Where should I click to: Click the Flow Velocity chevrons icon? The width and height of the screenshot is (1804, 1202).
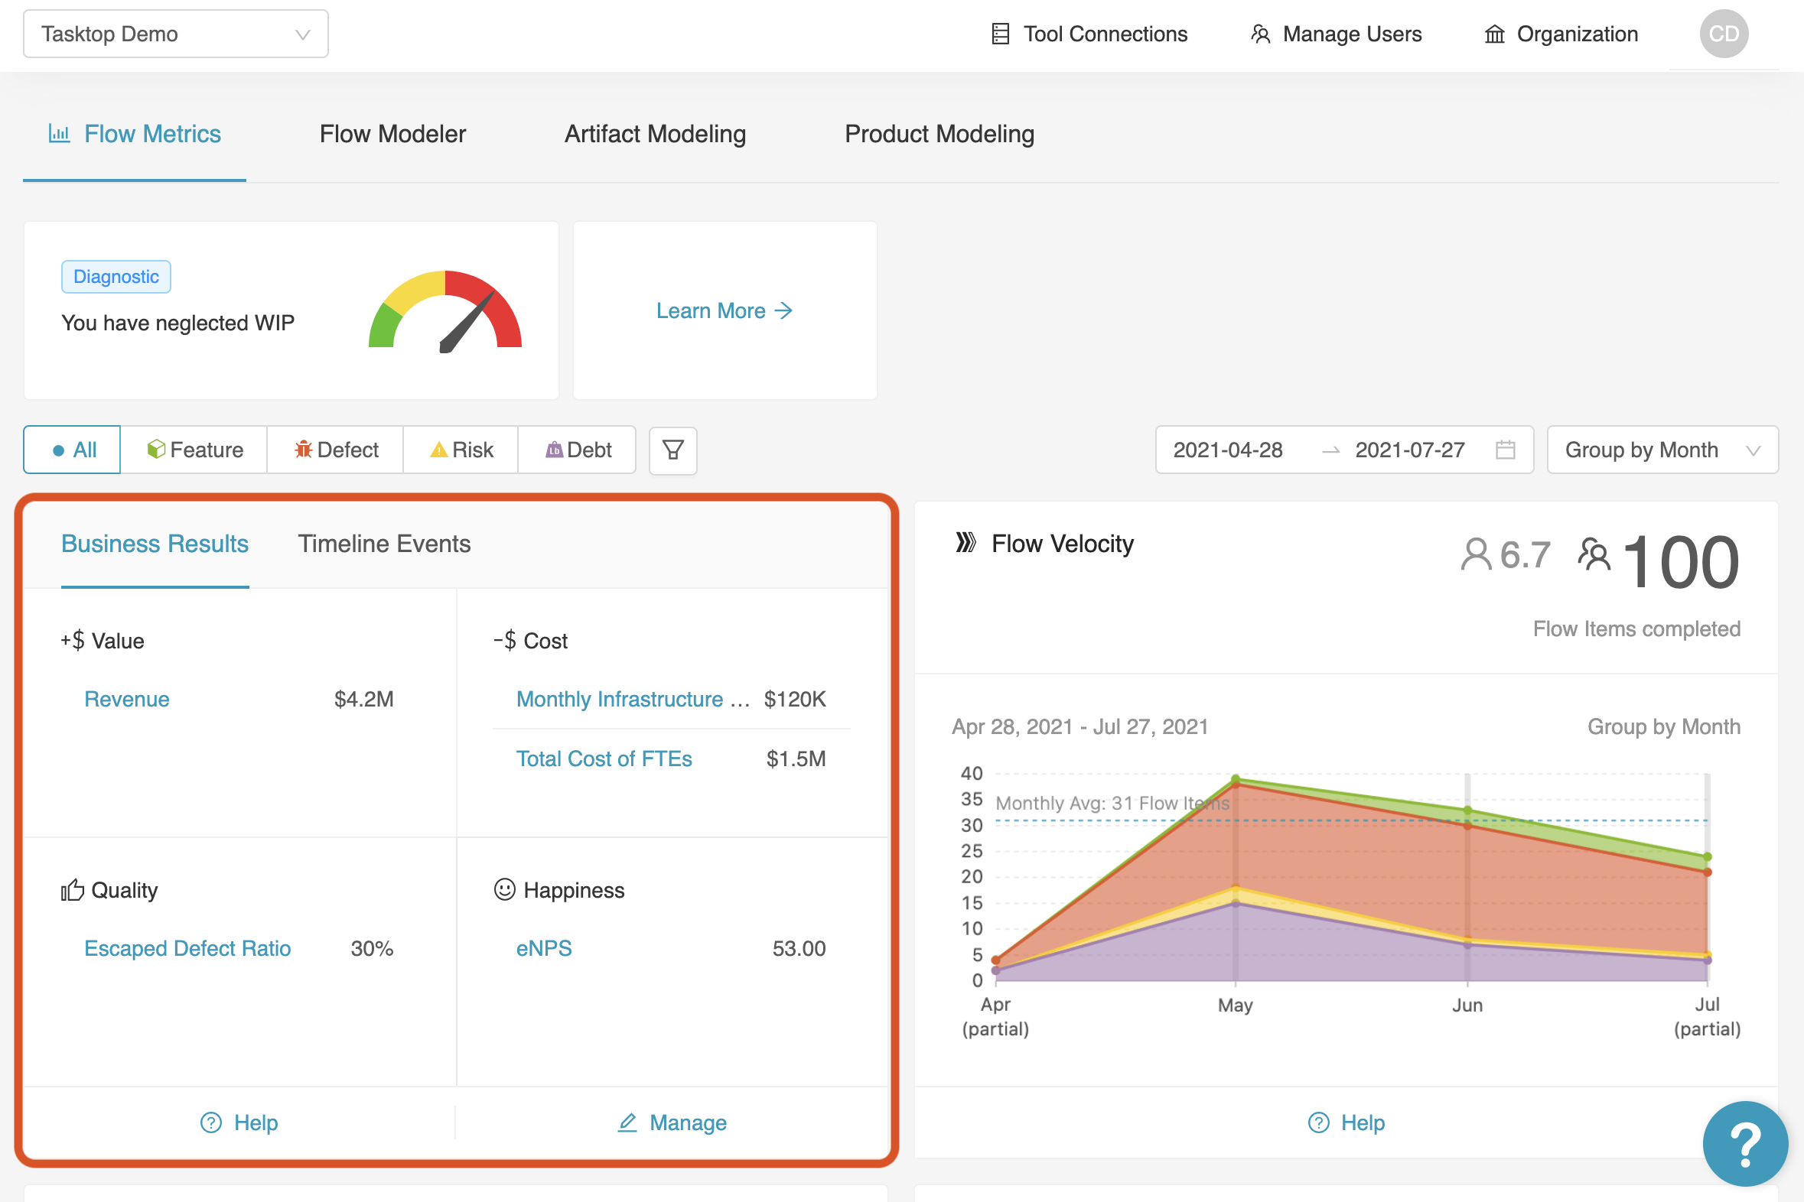[x=965, y=543]
